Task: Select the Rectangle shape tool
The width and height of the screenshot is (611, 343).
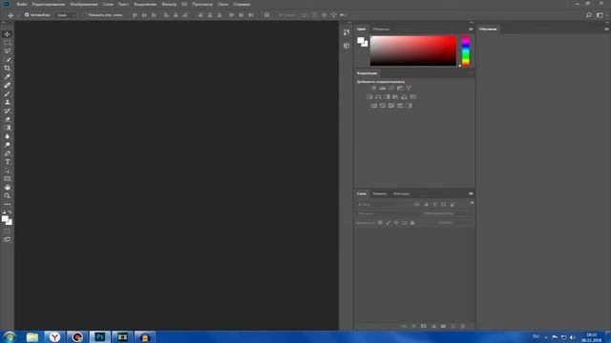Action: pyautogui.click(x=7, y=179)
